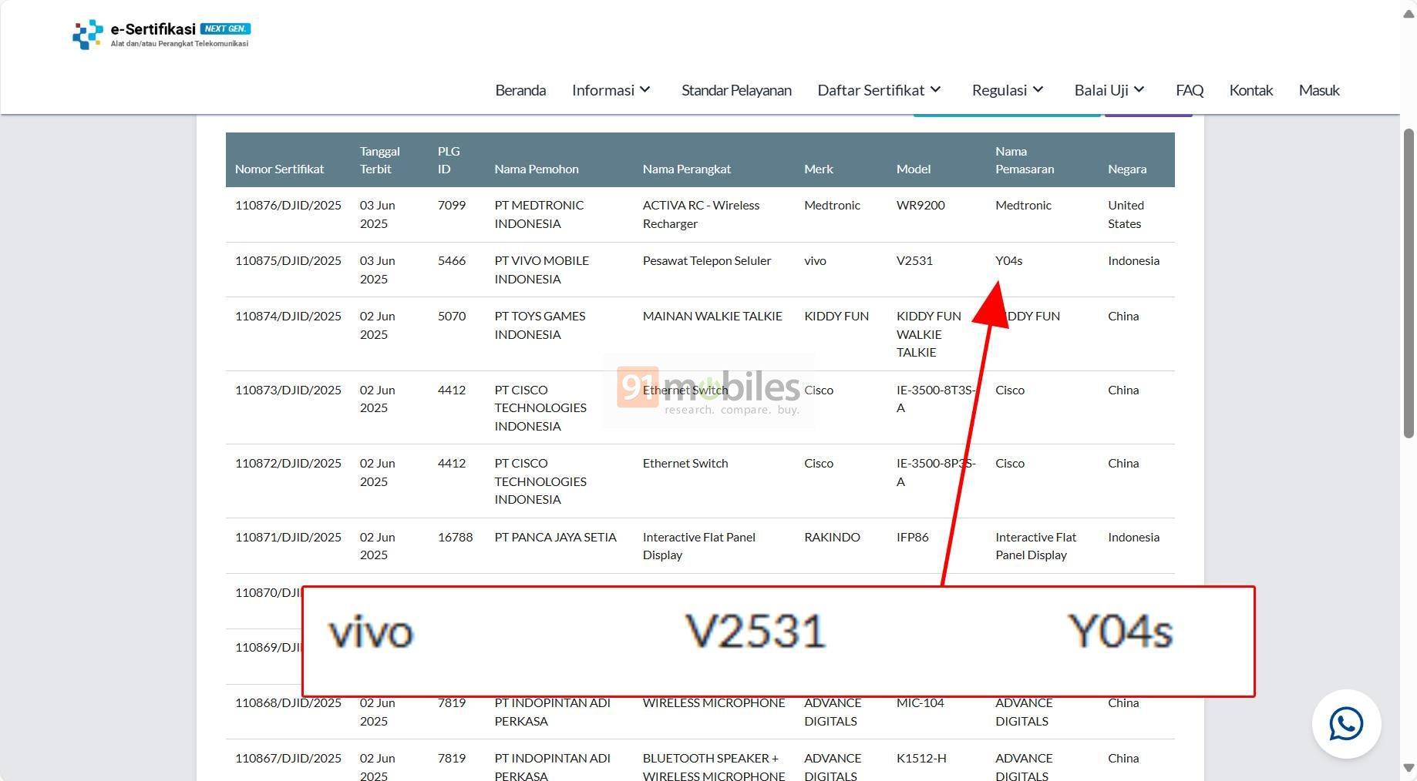Click Pesawat Telepon Seluler device cell
Viewport: 1417px width, 781px height.
[x=707, y=260]
